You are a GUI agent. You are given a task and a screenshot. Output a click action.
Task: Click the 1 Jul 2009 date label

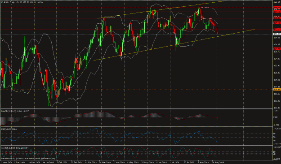175,162
